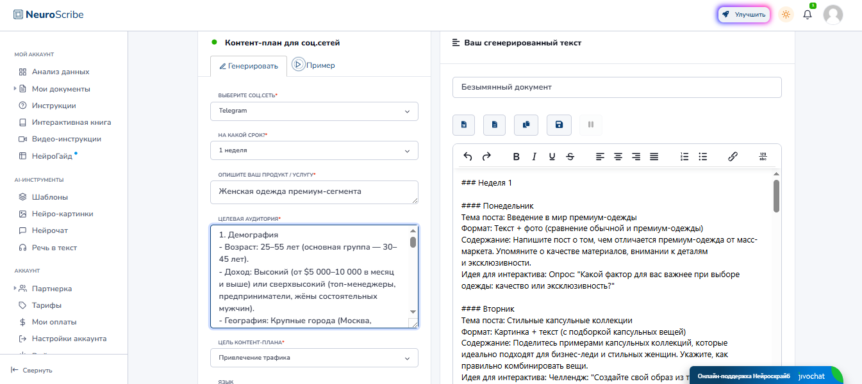
Task: Toggle bold formatting
Action: [517, 156]
